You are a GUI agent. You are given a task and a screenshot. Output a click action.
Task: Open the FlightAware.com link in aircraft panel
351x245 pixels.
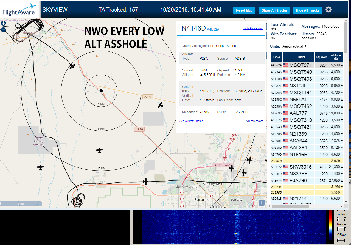(x=253, y=28)
